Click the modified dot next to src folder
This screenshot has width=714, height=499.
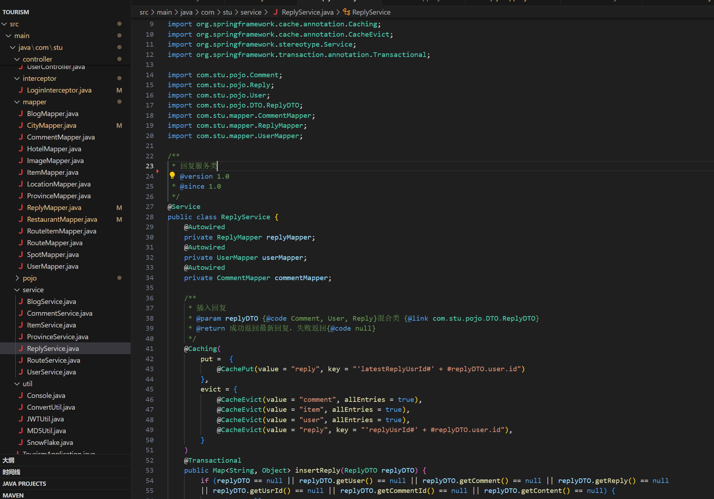pos(119,24)
